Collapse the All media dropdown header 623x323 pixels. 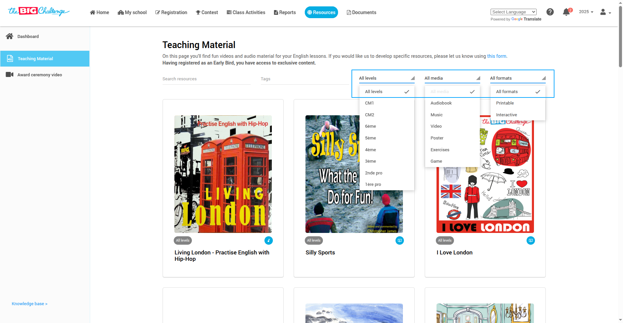pyautogui.click(x=452, y=78)
